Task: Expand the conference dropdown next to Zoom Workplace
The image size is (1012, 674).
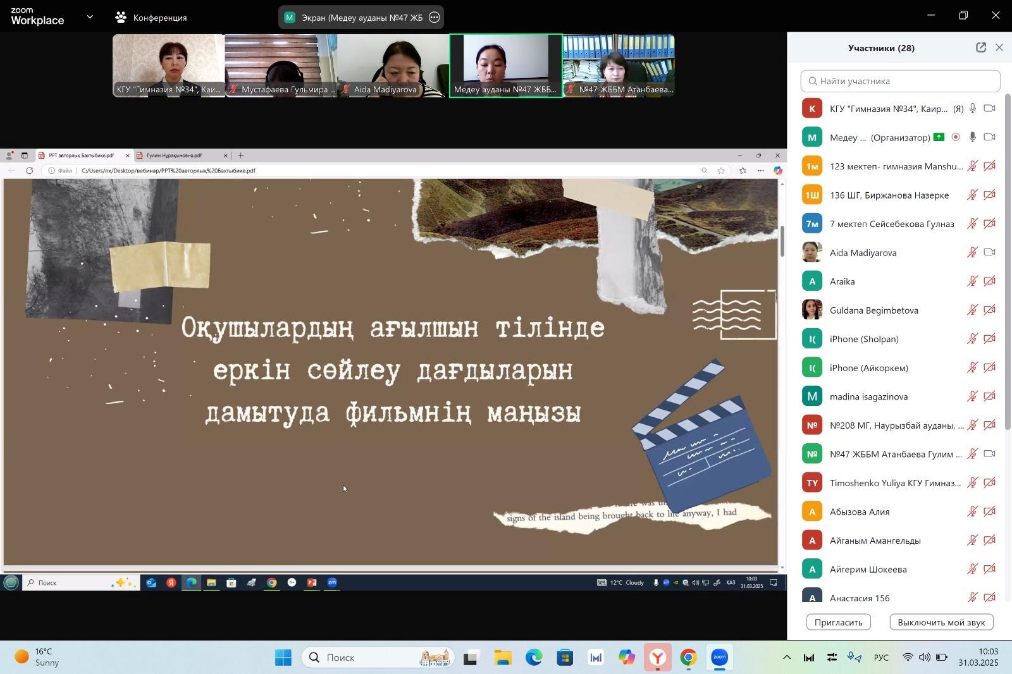Action: (89, 17)
